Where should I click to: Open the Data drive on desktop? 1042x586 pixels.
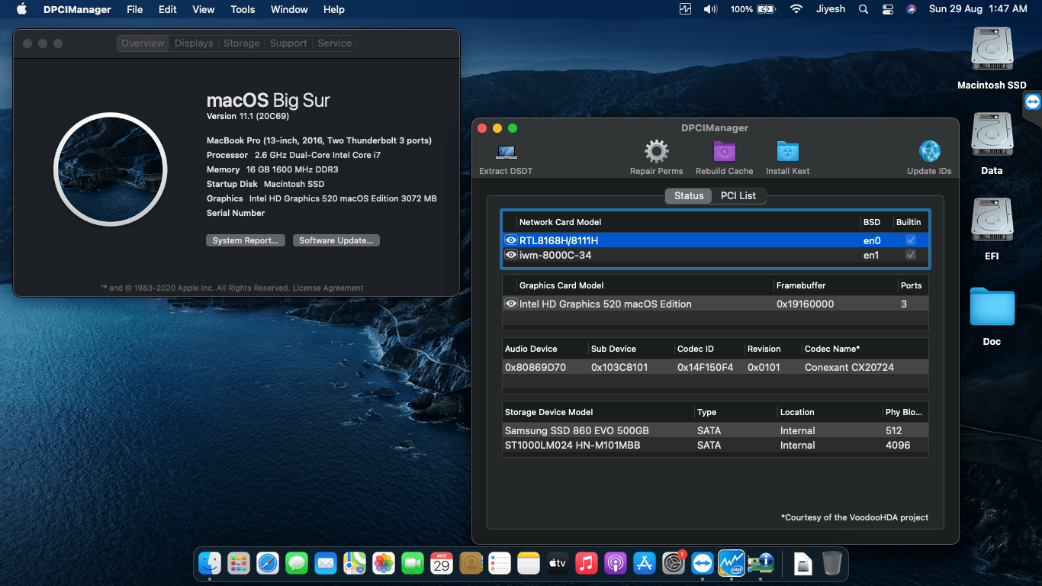[x=992, y=136]
